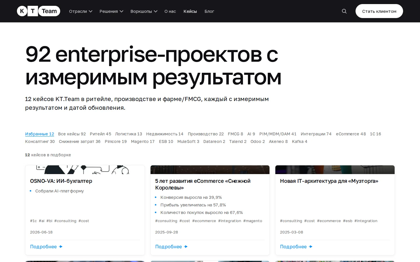420x262 pixels.
Task: Click the text Конверсия выросла на 39,9%
Action: coord(191,197)
